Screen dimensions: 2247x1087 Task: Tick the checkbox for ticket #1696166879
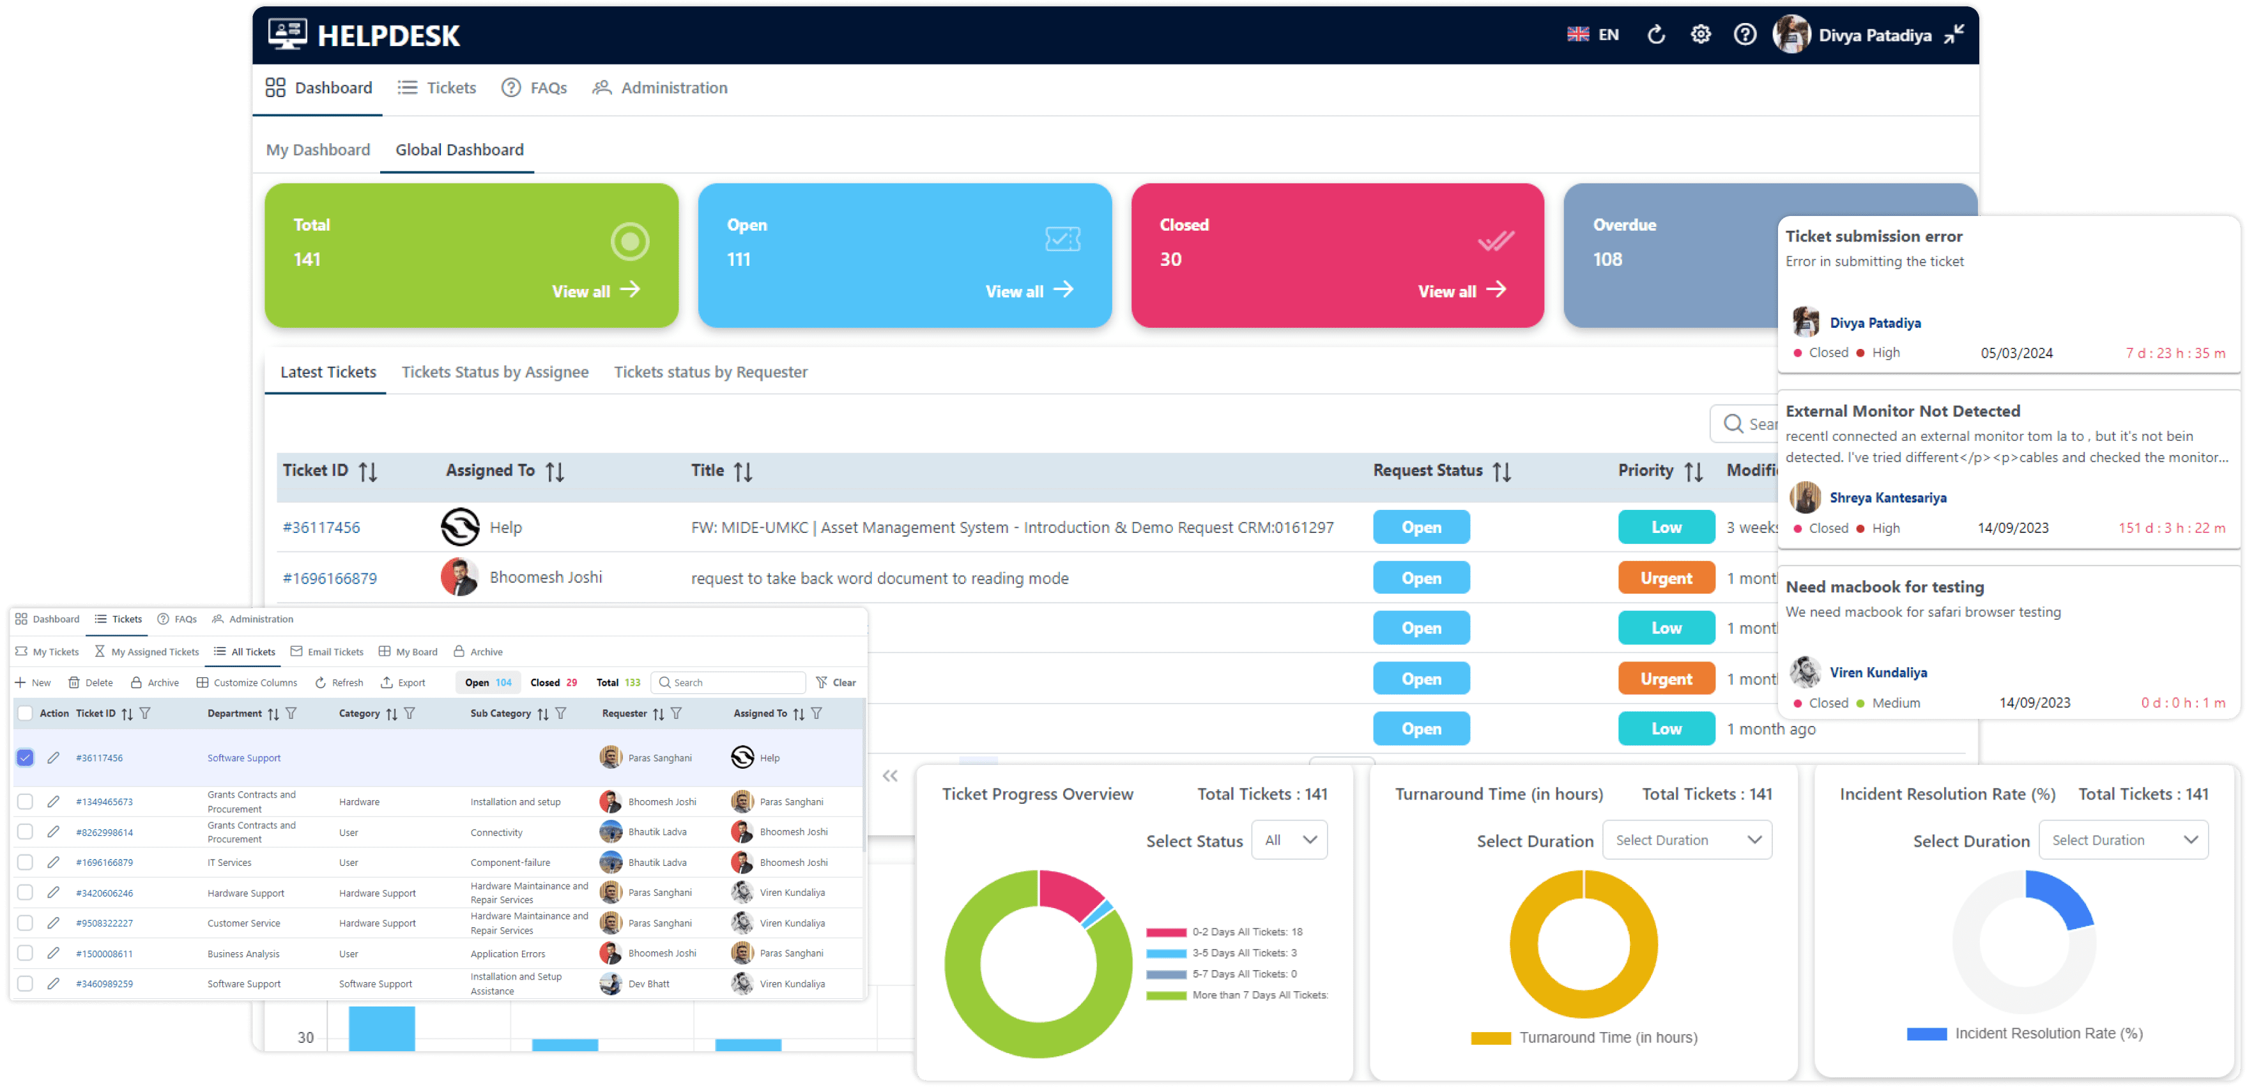(26, 862)
